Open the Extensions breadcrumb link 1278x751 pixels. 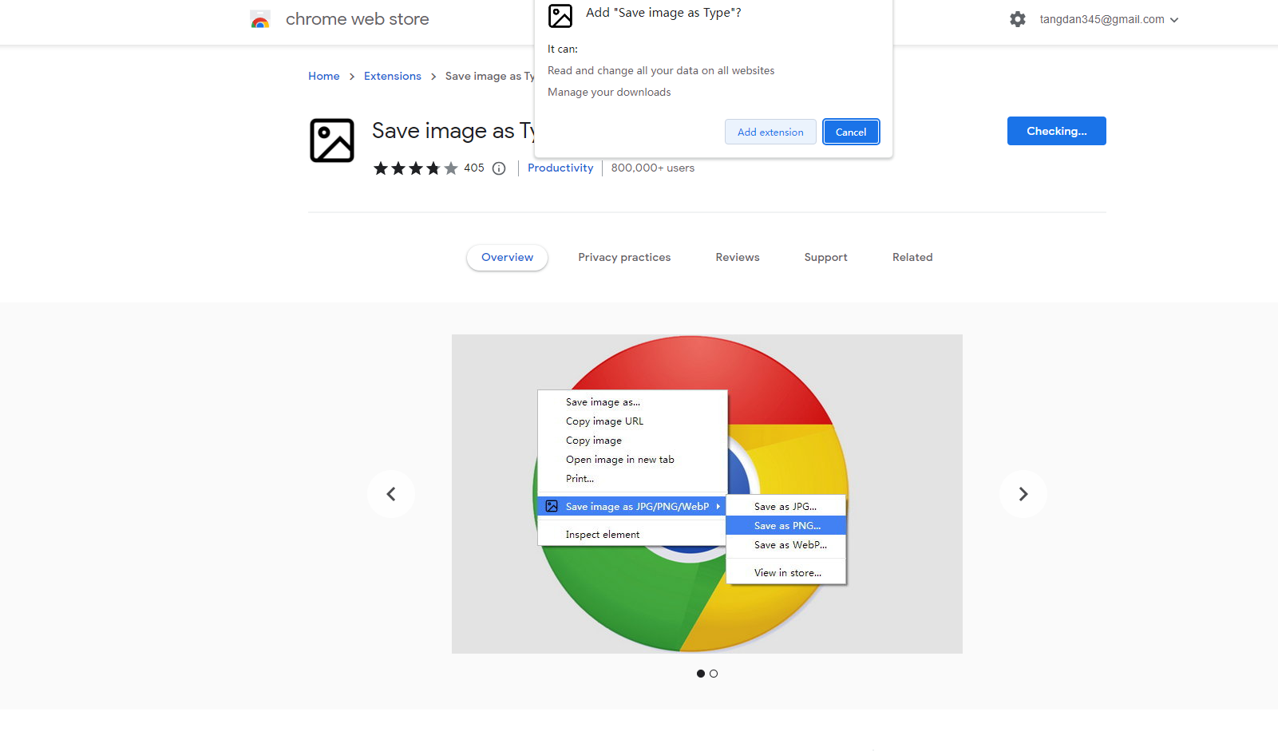pyautogui.click(x=393, y=77)
